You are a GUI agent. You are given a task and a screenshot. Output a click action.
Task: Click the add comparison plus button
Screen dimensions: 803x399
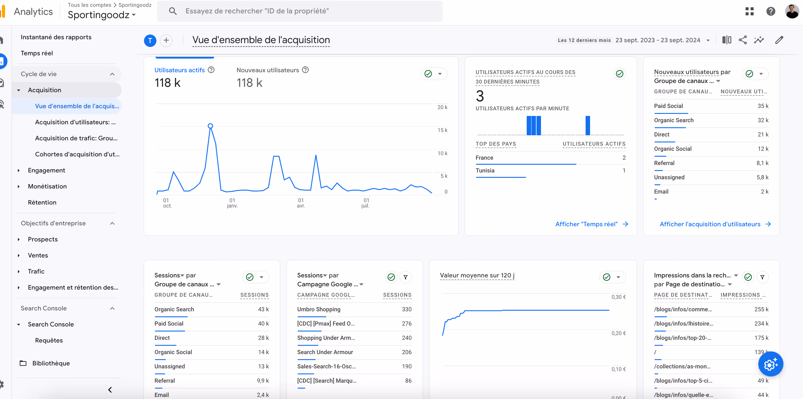point(166,40)
